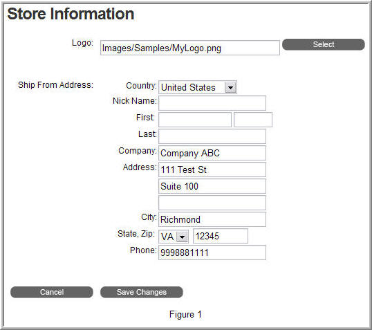Click the middle initial box beside First
This screenshot has width=372, height=330.
click(x=253, y=120)
